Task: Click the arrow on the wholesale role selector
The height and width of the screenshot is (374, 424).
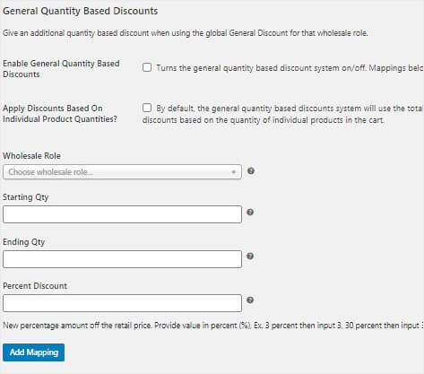Action: 233,172
